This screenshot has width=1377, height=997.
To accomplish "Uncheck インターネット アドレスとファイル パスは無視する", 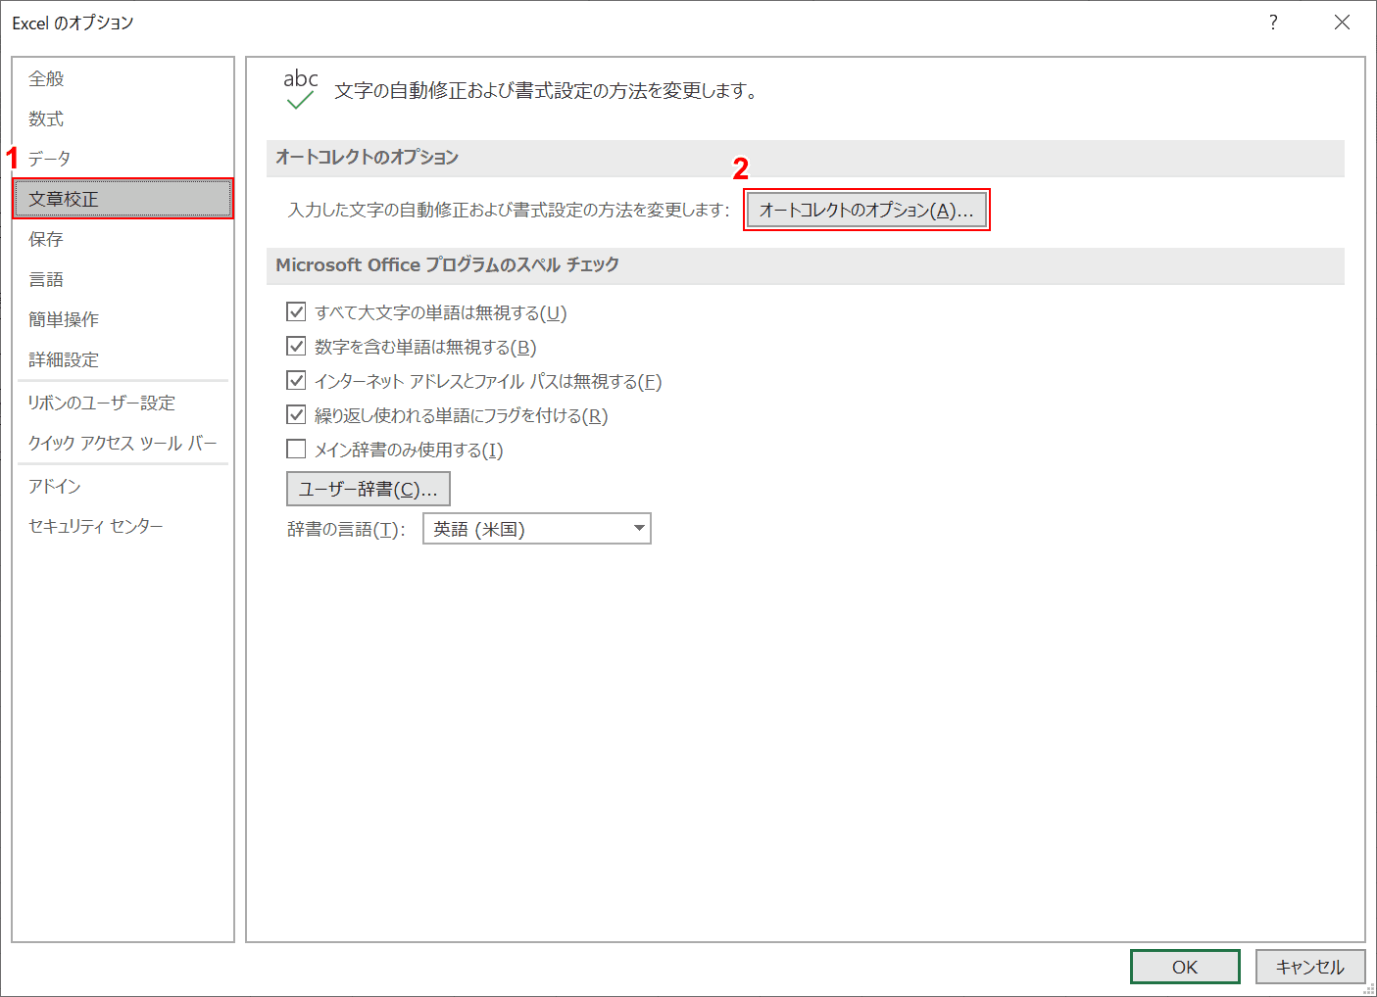I will (x=296, y=381).
